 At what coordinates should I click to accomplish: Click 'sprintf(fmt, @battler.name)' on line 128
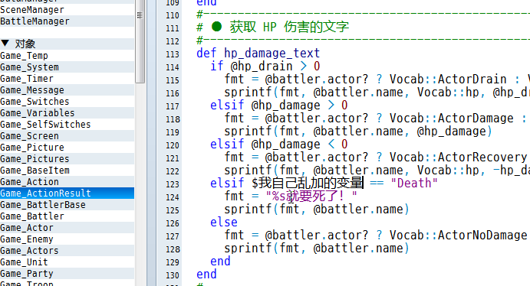click(317, 249)
